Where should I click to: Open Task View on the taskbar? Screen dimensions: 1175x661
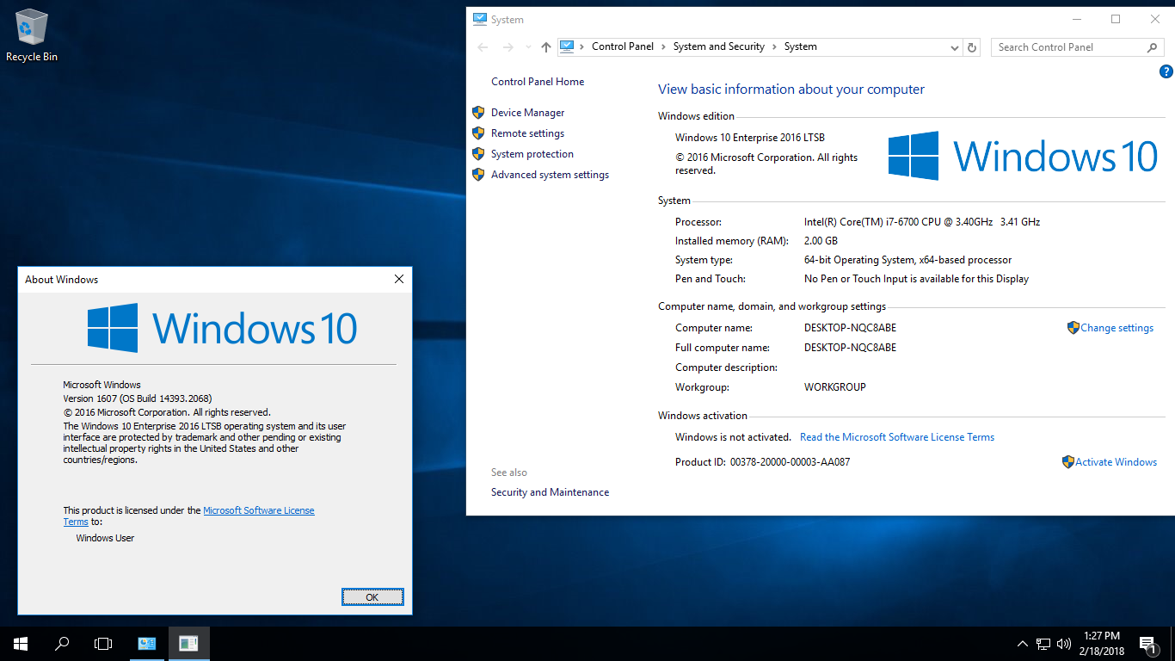(103, 643)
